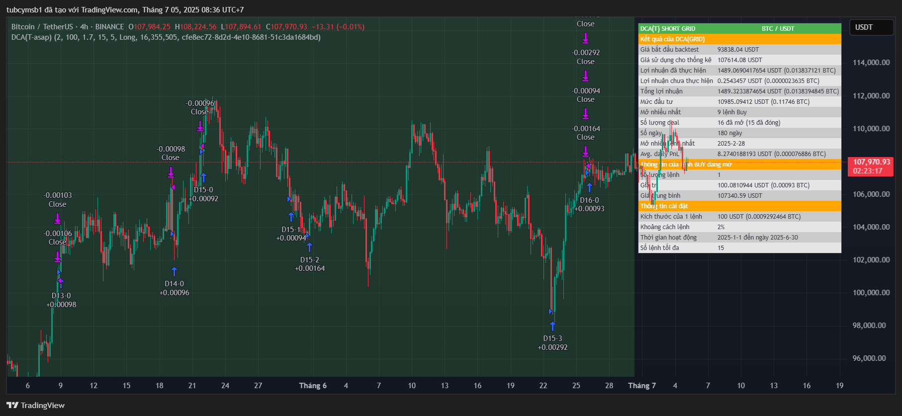Click the Tổng lợi nhuận row
This screenshot has height=416, width=902.
point(740,91)
